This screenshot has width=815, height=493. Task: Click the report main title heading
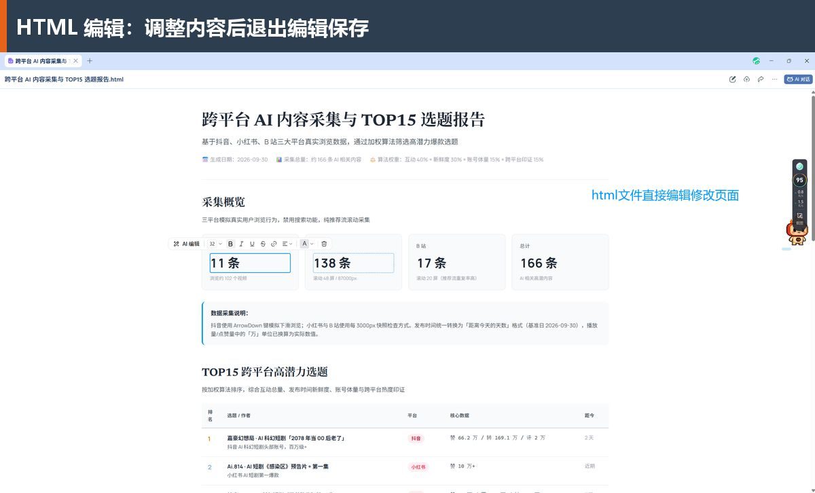tap(344, 120)
